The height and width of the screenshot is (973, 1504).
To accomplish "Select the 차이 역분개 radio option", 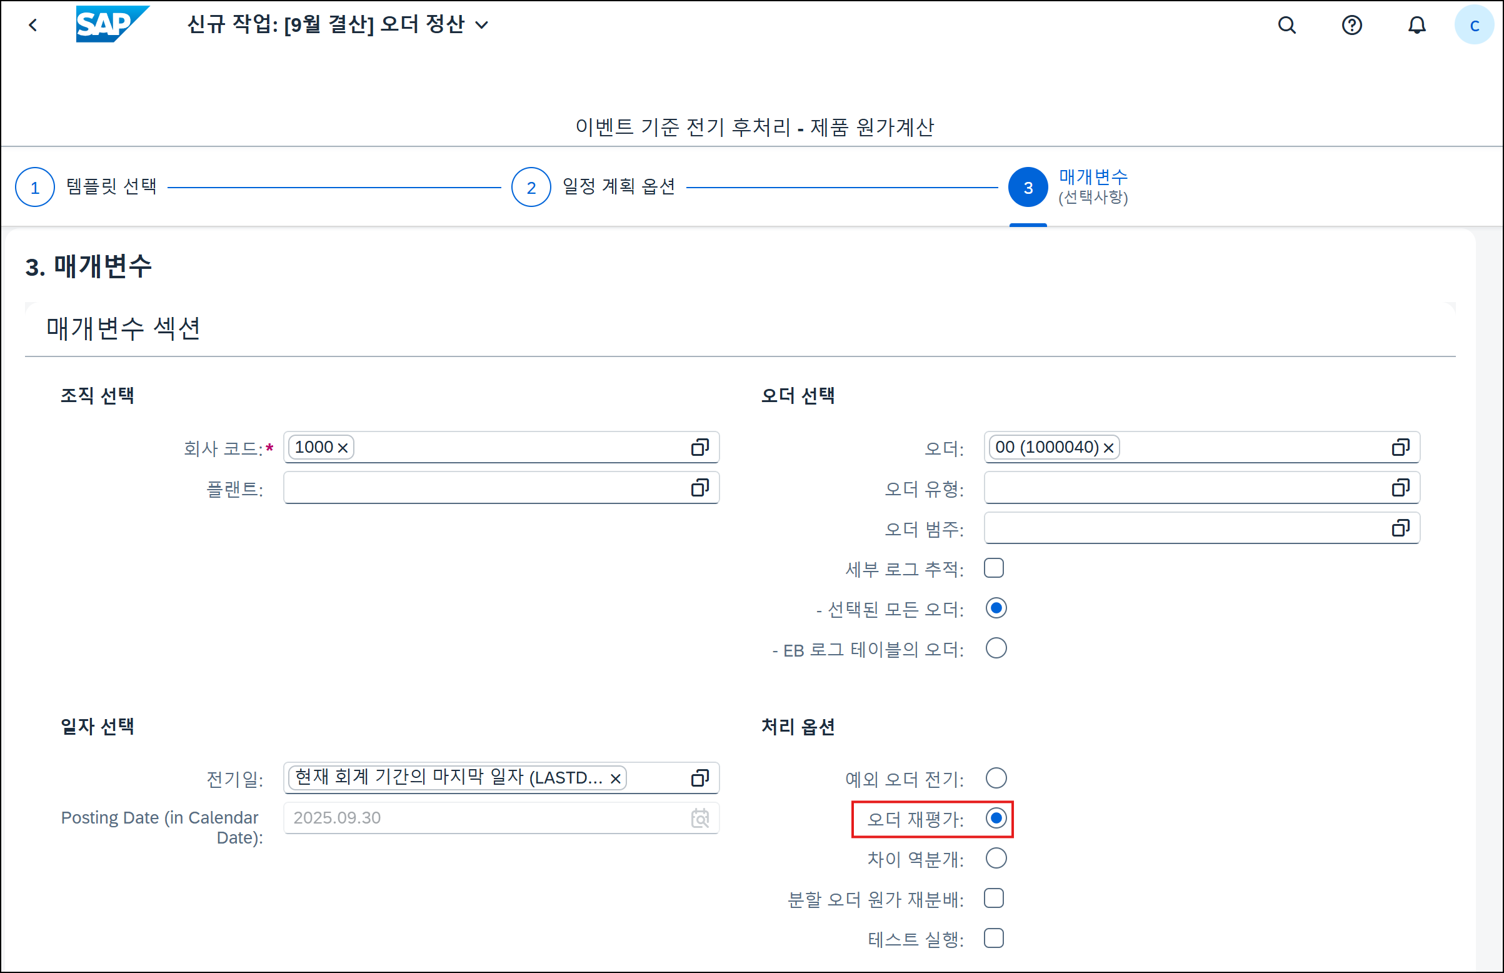I will [x=996, y=858].
